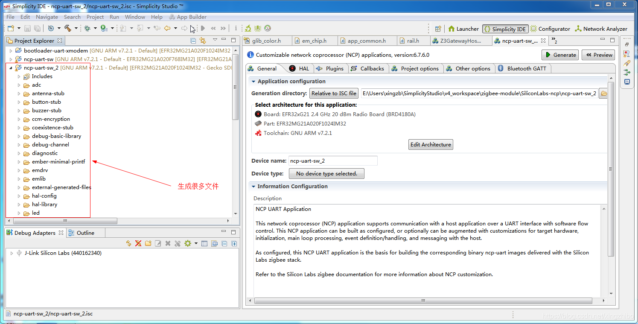The image size is (638, 324).
Task: Click the Edit Architecture button
Action: [431, 144]
